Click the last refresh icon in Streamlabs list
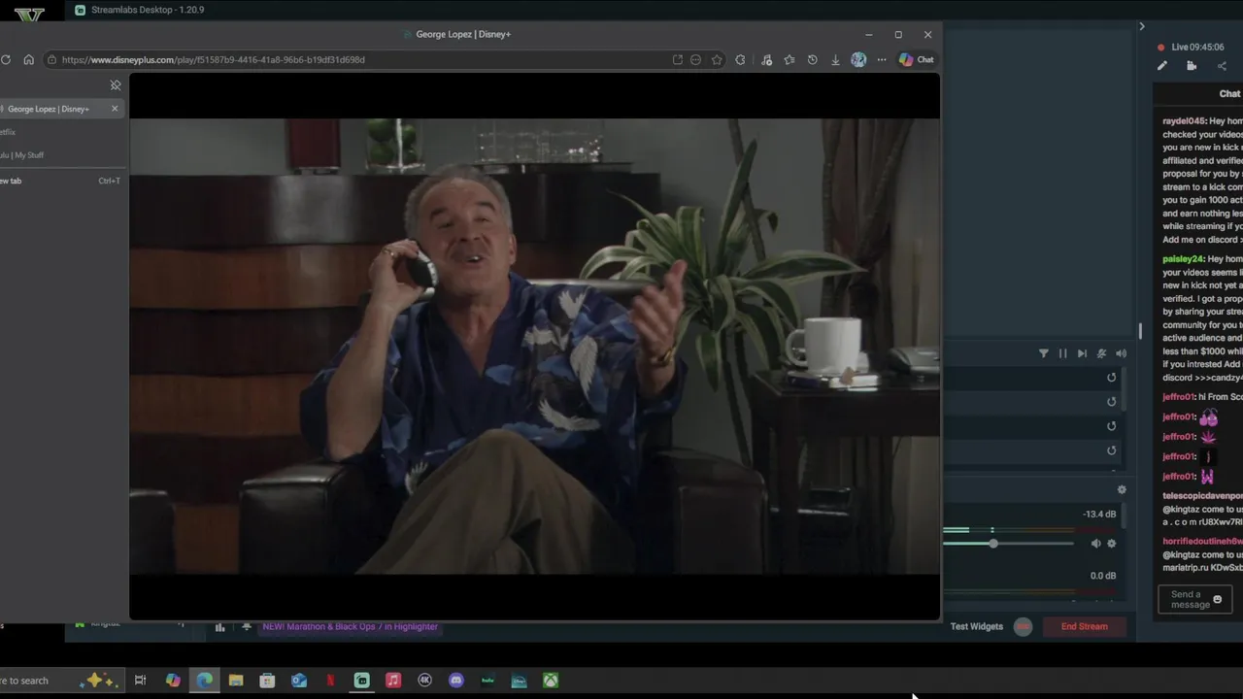1243x699 pixels. tap(1112, 450)
